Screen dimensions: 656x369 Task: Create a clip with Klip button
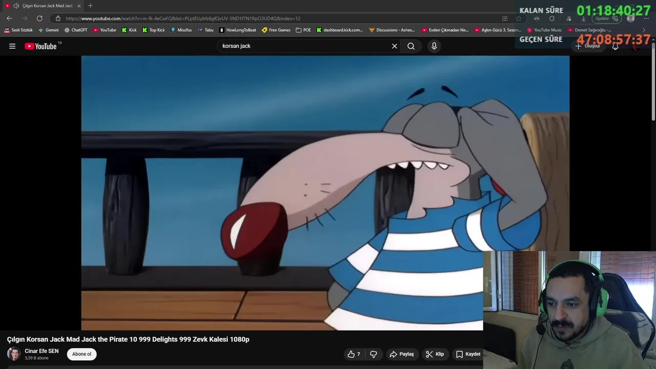(x=435, y=354)
